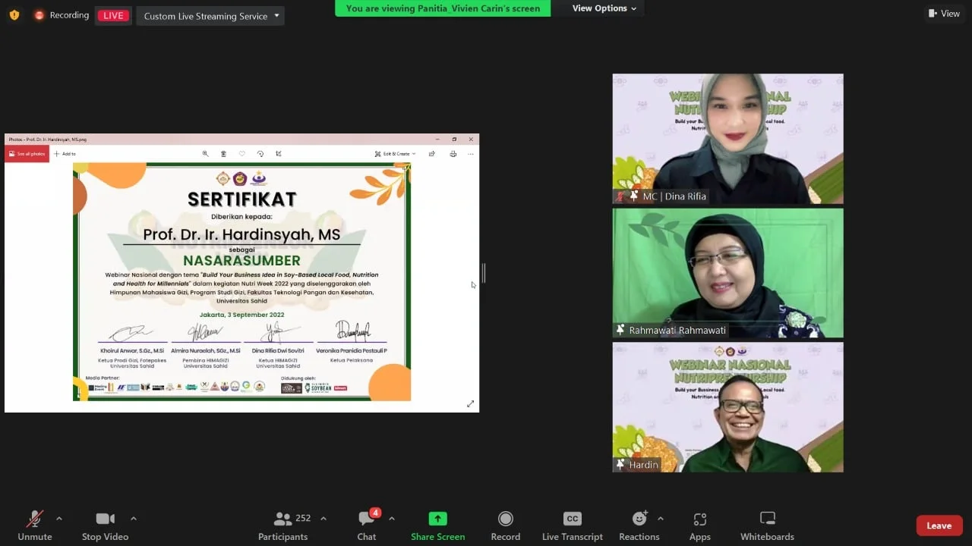
Task: Click the 'Rahmawati Rahmawati' name label
Action: tap(677, 331)
